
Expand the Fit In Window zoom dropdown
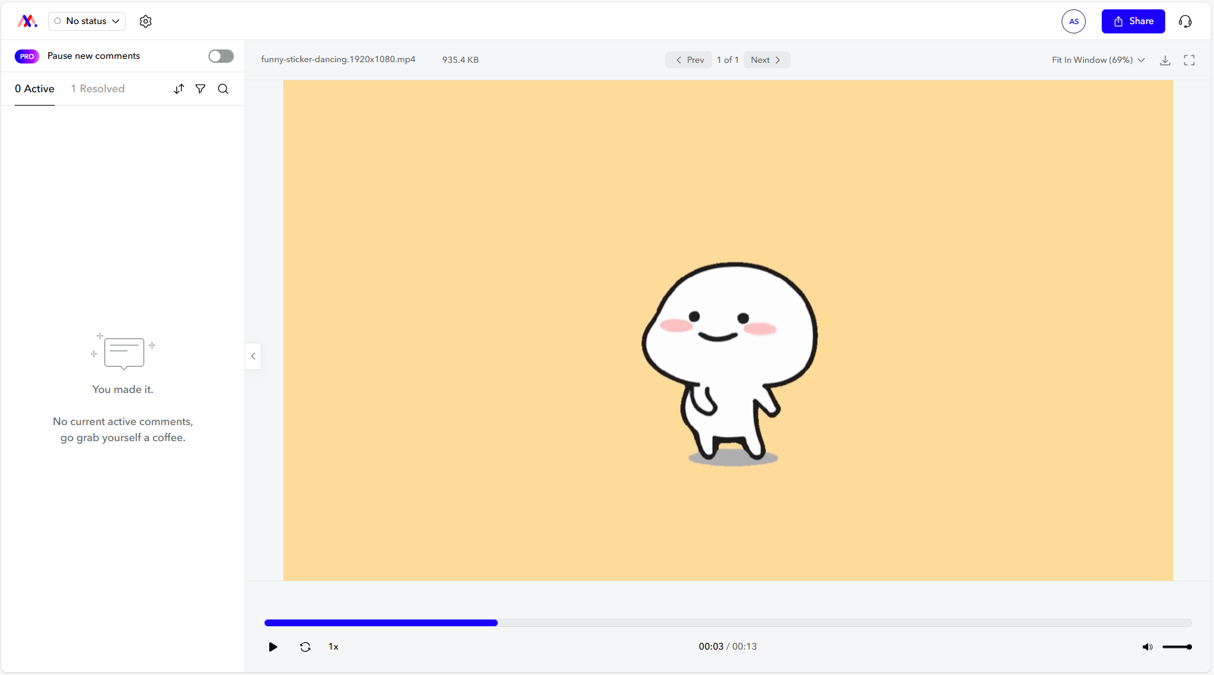(1098, 60)
